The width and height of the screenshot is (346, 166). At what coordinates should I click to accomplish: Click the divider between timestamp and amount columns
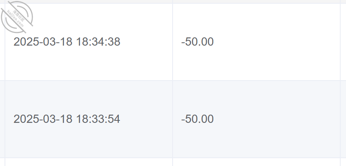click(173, 83)
